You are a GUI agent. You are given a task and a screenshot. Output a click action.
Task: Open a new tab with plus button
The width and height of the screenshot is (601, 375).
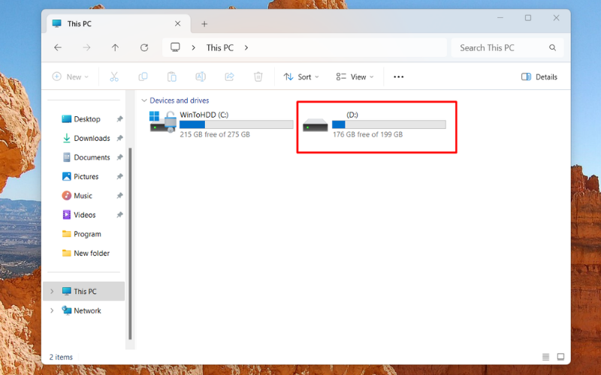pos(204,24)
